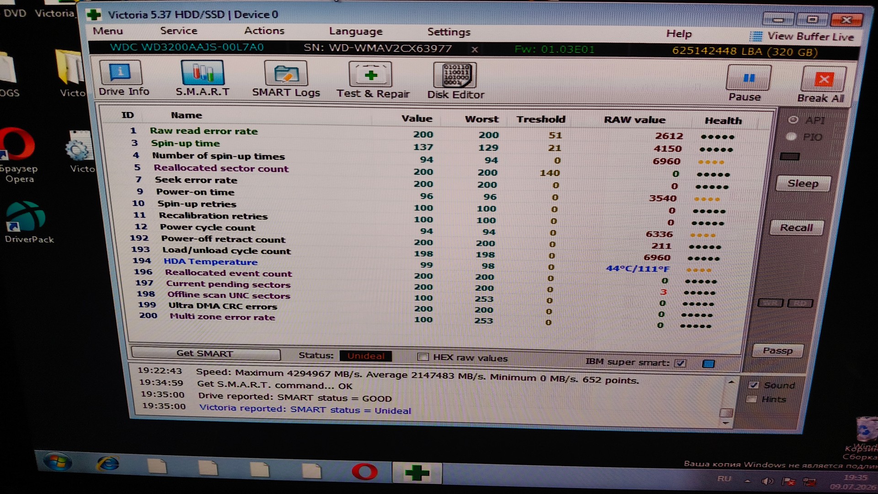
Task: Open the Windows Start menu
Action: (x=58, y=462)
